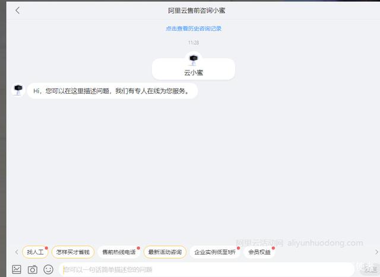The image size is (380, 277).
Task: Open the emoji smiley picker
Action: [x=48, y=269]
